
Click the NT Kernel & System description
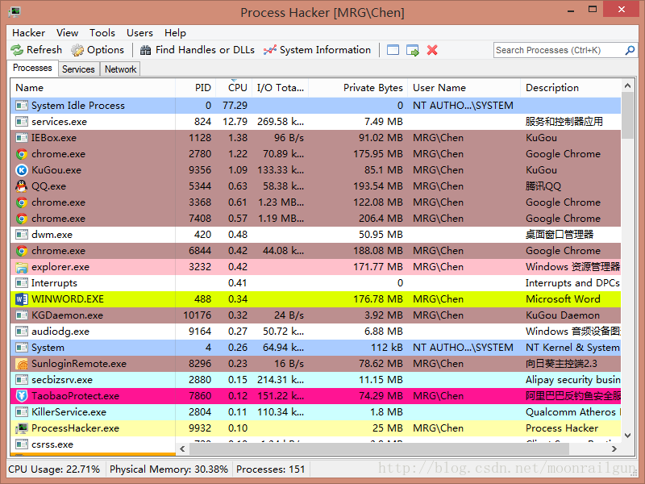(572, 348)
